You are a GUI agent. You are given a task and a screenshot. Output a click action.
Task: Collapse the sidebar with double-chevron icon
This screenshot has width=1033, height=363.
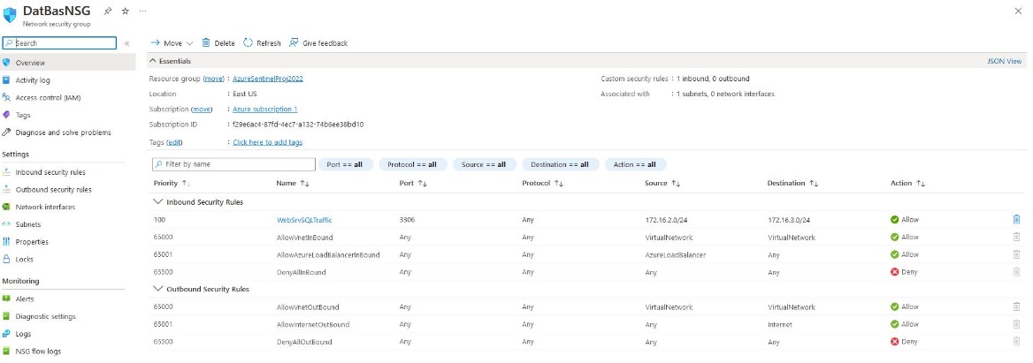[x=126, y=43]
